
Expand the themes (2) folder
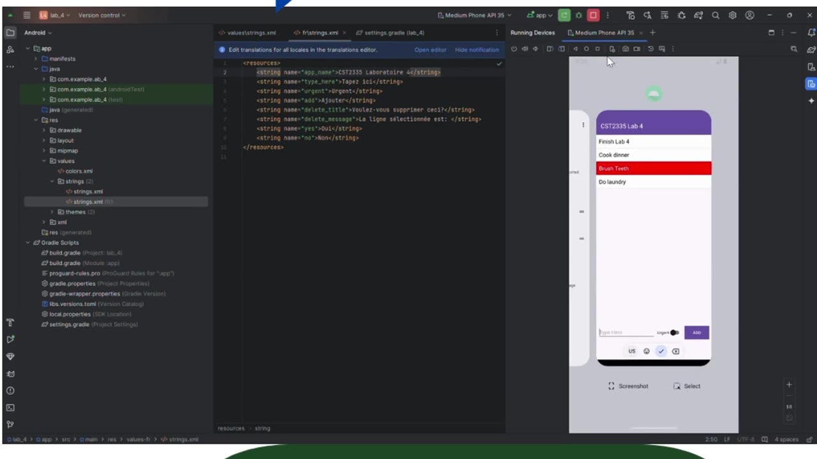[52, 212]
